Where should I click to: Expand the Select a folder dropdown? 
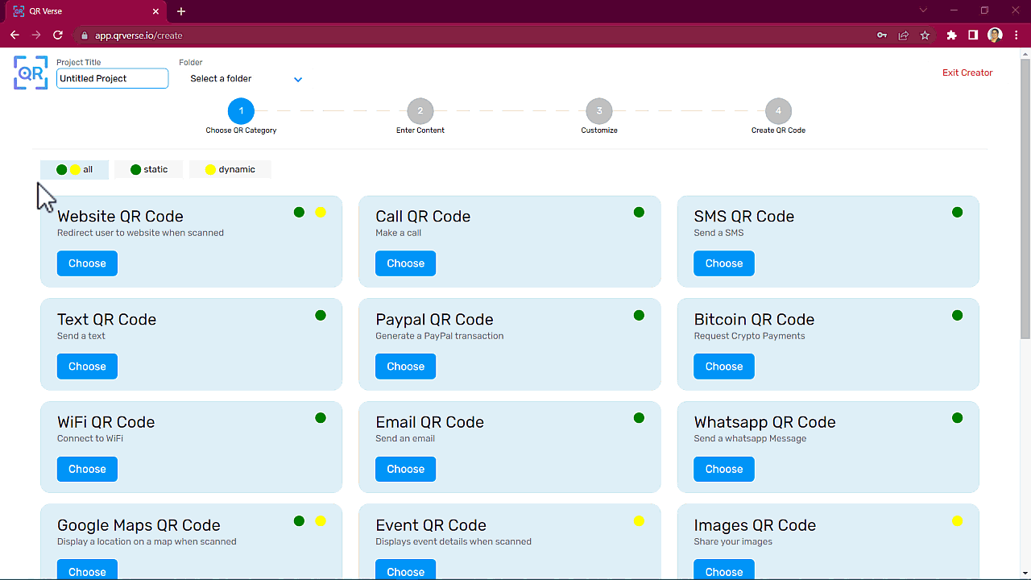pyautogui.click(x=246, y=79)
